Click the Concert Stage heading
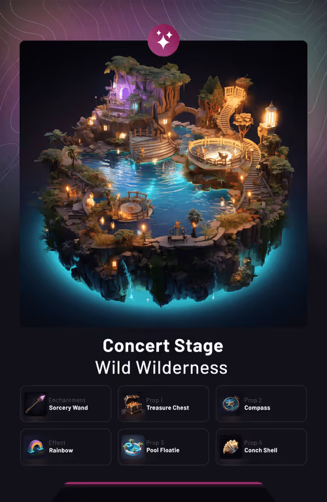327x502 pixels. tap(163, 346)
